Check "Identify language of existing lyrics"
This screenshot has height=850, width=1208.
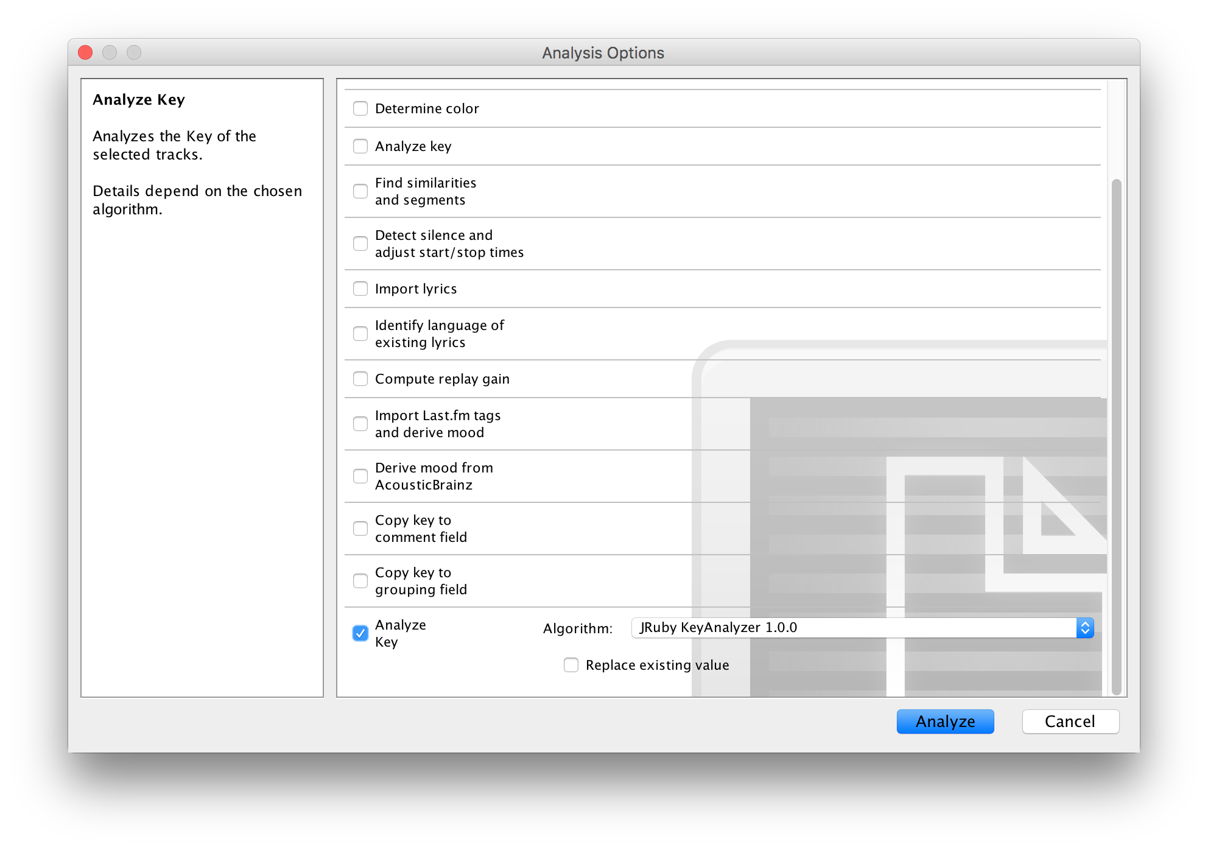(360, 333)
